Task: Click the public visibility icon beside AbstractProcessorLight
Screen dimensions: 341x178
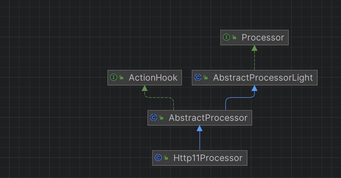Action: pos(206,78)
